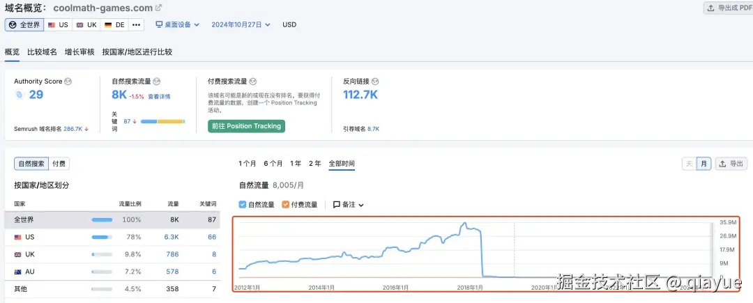753x303 pixels.
Task: Open AU traffic value 578
Action: click(x=172, y=272)
